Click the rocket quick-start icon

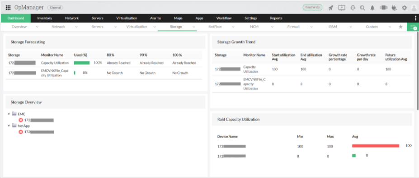click(x=331, y=8)
